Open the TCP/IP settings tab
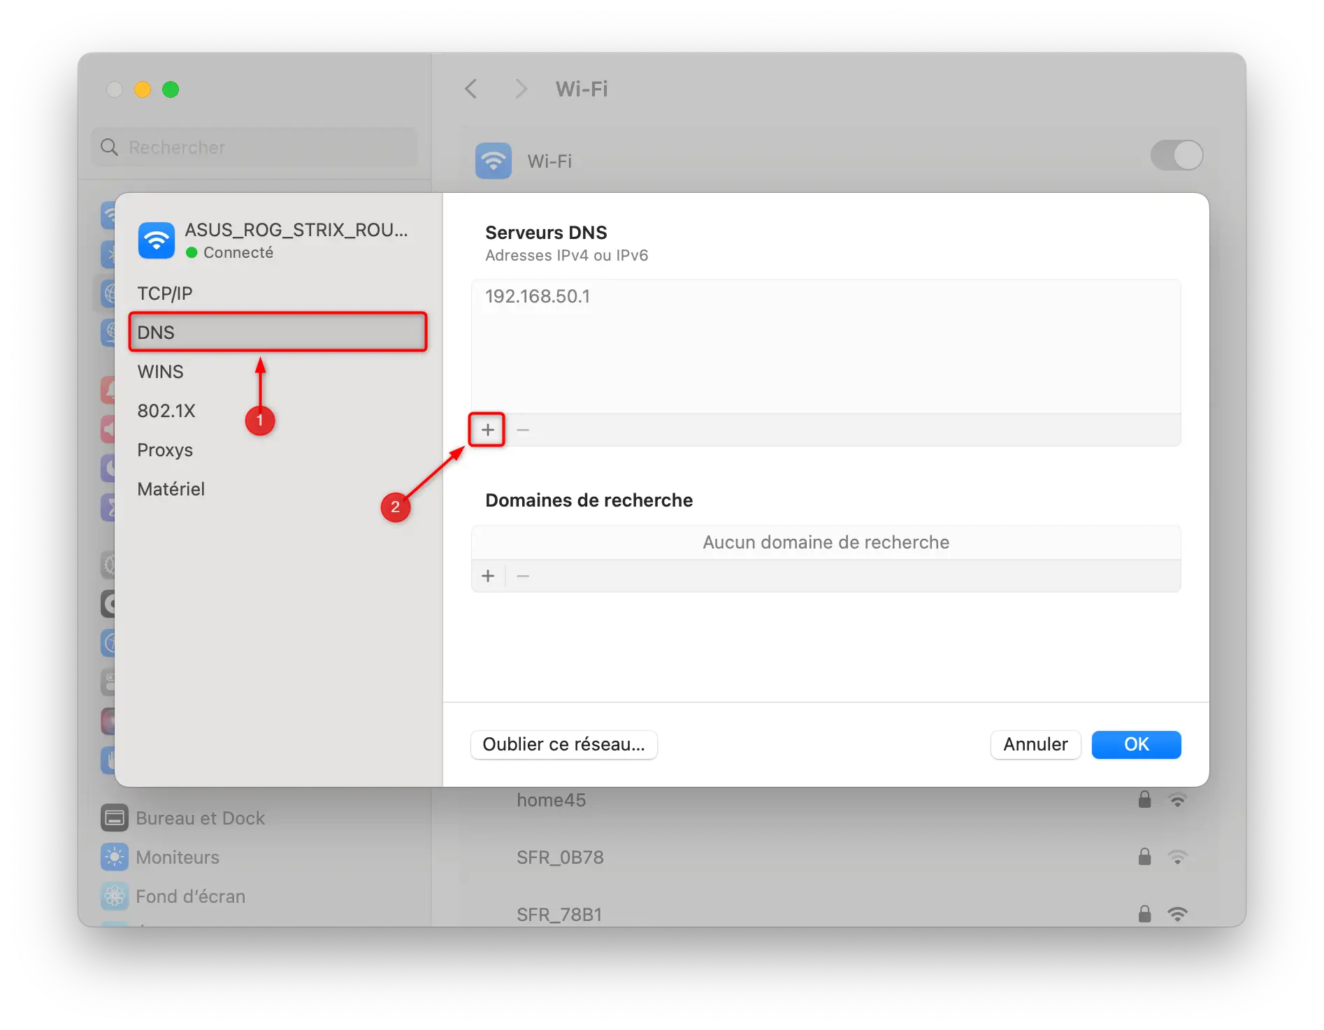The width and height of the screenshot is (1324, 1030). tap(278, 293)
